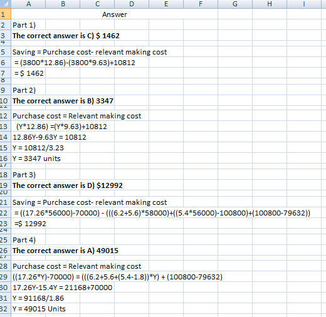Click row 21 'Saving = Purchase cost' cell
Viewport: 326px width, 317px height.
pos(90,202)
